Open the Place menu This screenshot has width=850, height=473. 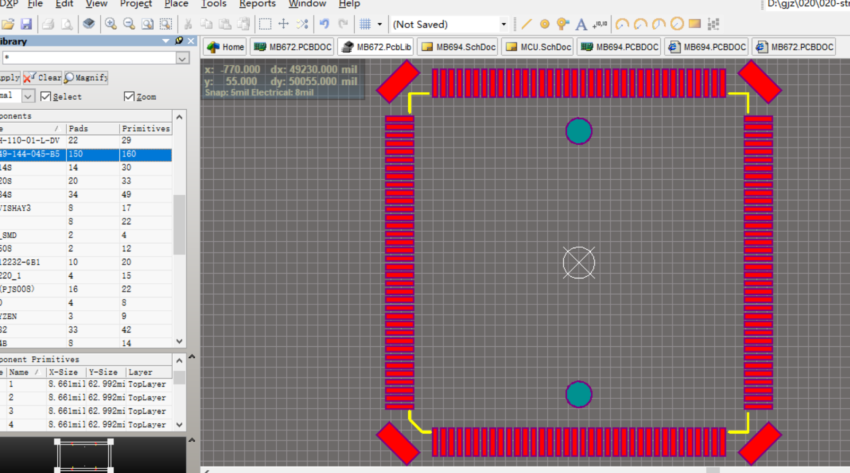176,4
